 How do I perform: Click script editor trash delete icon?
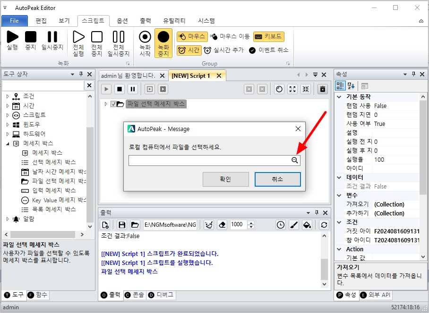tap(323, 89)
